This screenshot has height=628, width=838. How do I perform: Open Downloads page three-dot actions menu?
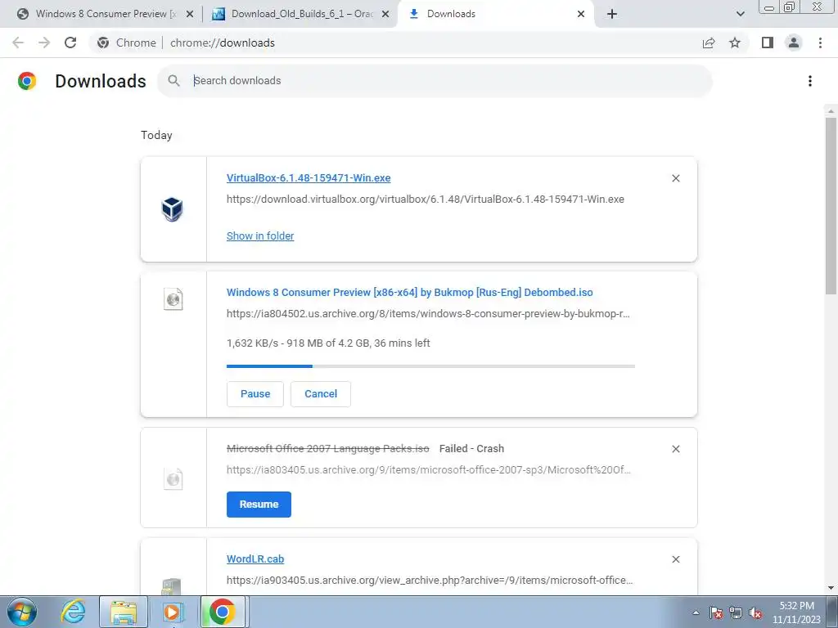pyautogui.click(x=809, y=81)
